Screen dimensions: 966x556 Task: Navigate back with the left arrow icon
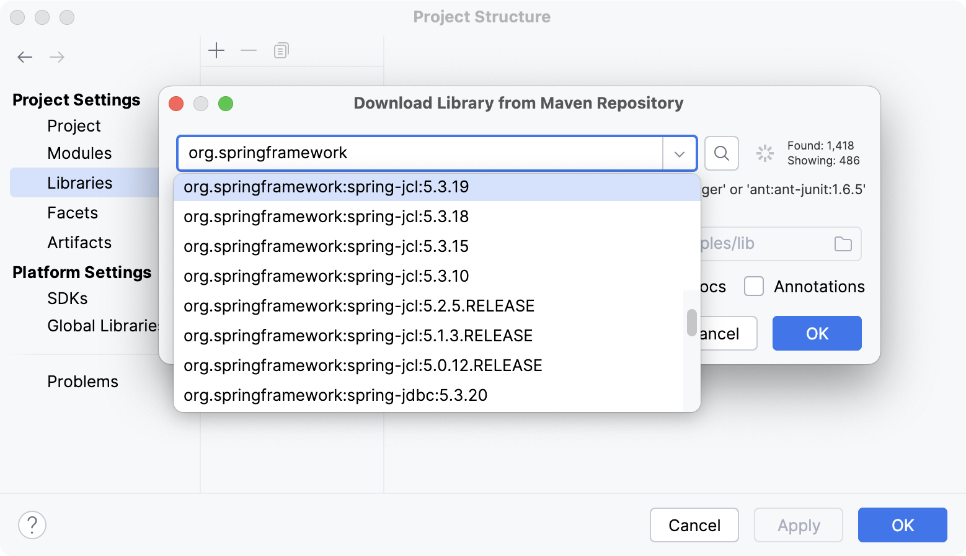click(x=25, y=56)
